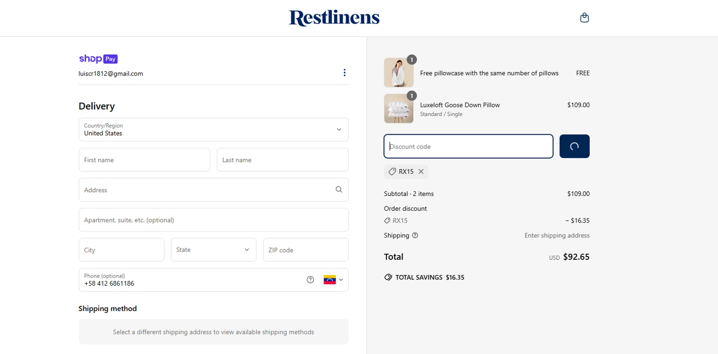This screenshot has width=718, height=354.
Task: Click the Free pillowcase item description
Action: coord(489,73)
